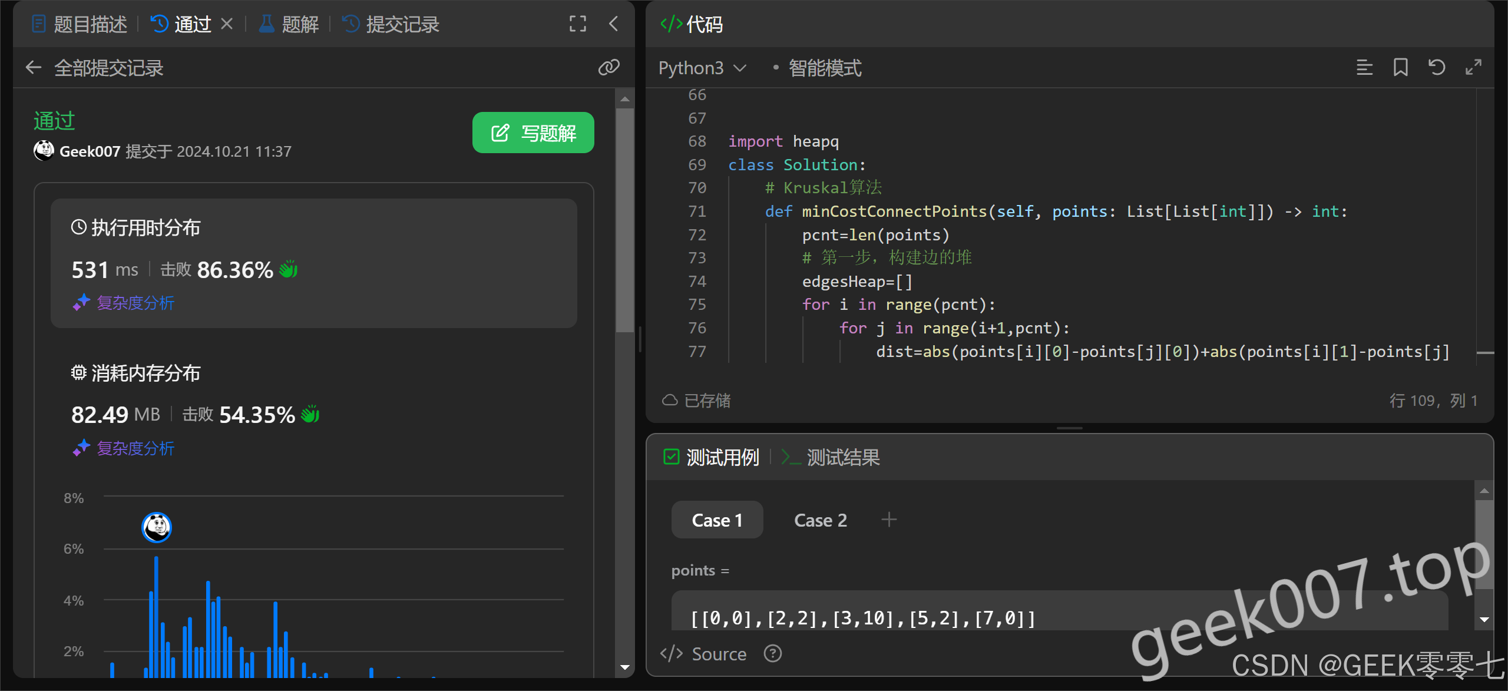Screen dimensions: 1508x691
Task: Click fullscreen brackets icon in left panel
Action: tap(577, 24)
